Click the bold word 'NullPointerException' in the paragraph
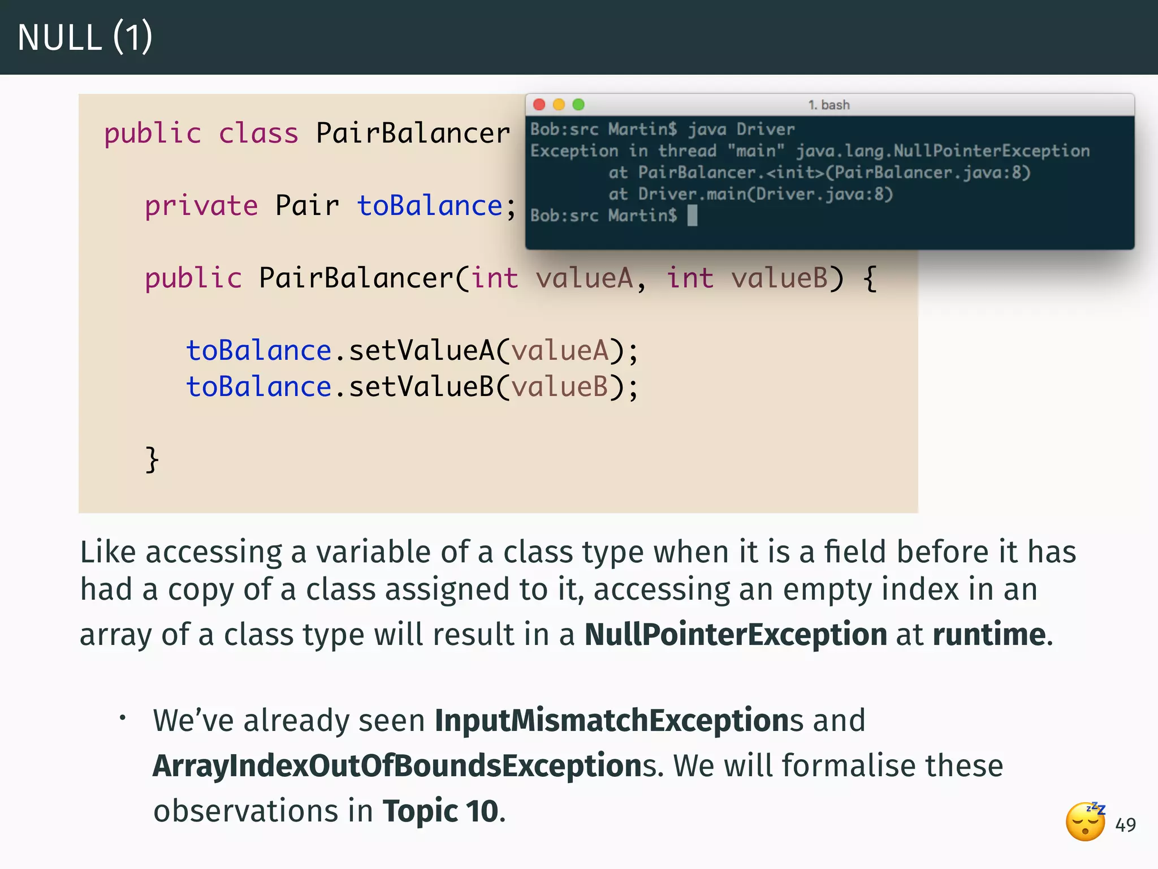1158x869 pixels. (x=736, y=634)
